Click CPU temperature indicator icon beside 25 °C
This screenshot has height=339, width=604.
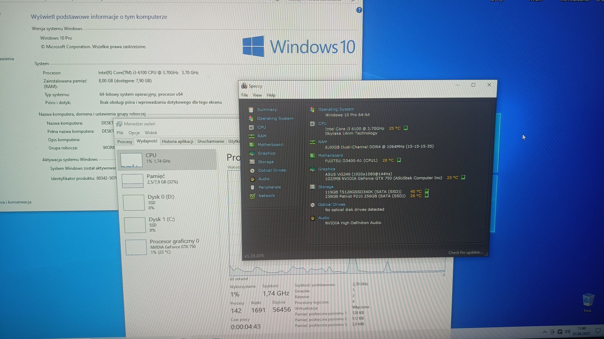tap(405, 128)
